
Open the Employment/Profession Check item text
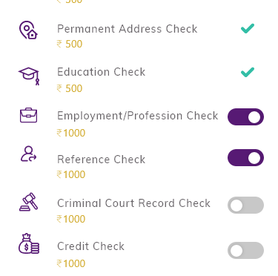tap(138, 116)
